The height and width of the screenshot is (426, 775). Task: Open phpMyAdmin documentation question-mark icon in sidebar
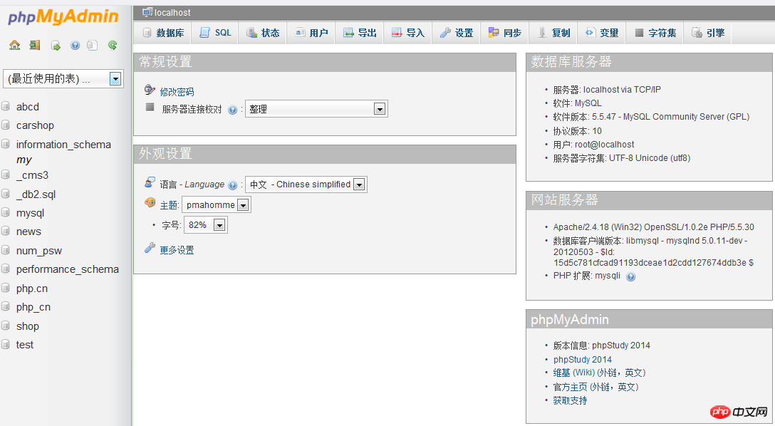[75, 46]
